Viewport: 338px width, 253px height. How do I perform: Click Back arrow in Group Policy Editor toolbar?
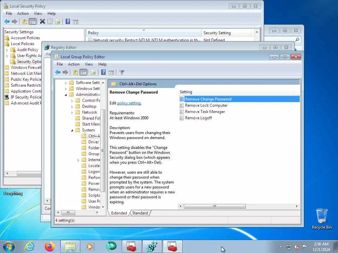pyautogui.click(x=58, y=72)
